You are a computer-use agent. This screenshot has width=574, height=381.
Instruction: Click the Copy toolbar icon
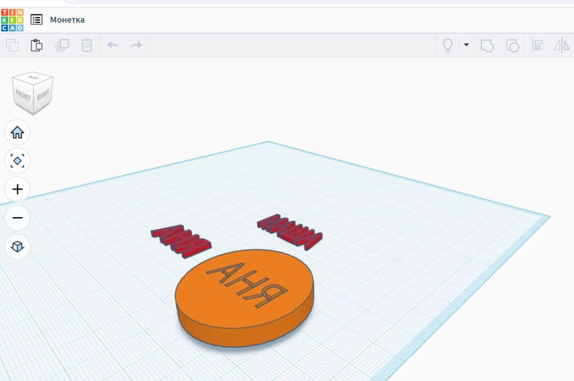pyautogui.click(x=12, y=45)
